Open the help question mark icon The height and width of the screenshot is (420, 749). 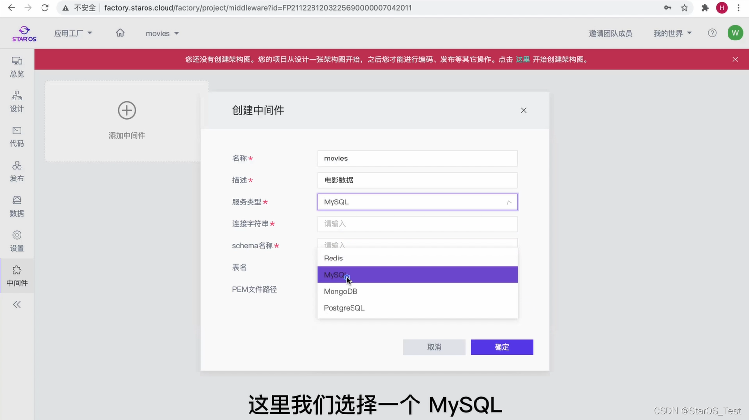pos(712,33)
